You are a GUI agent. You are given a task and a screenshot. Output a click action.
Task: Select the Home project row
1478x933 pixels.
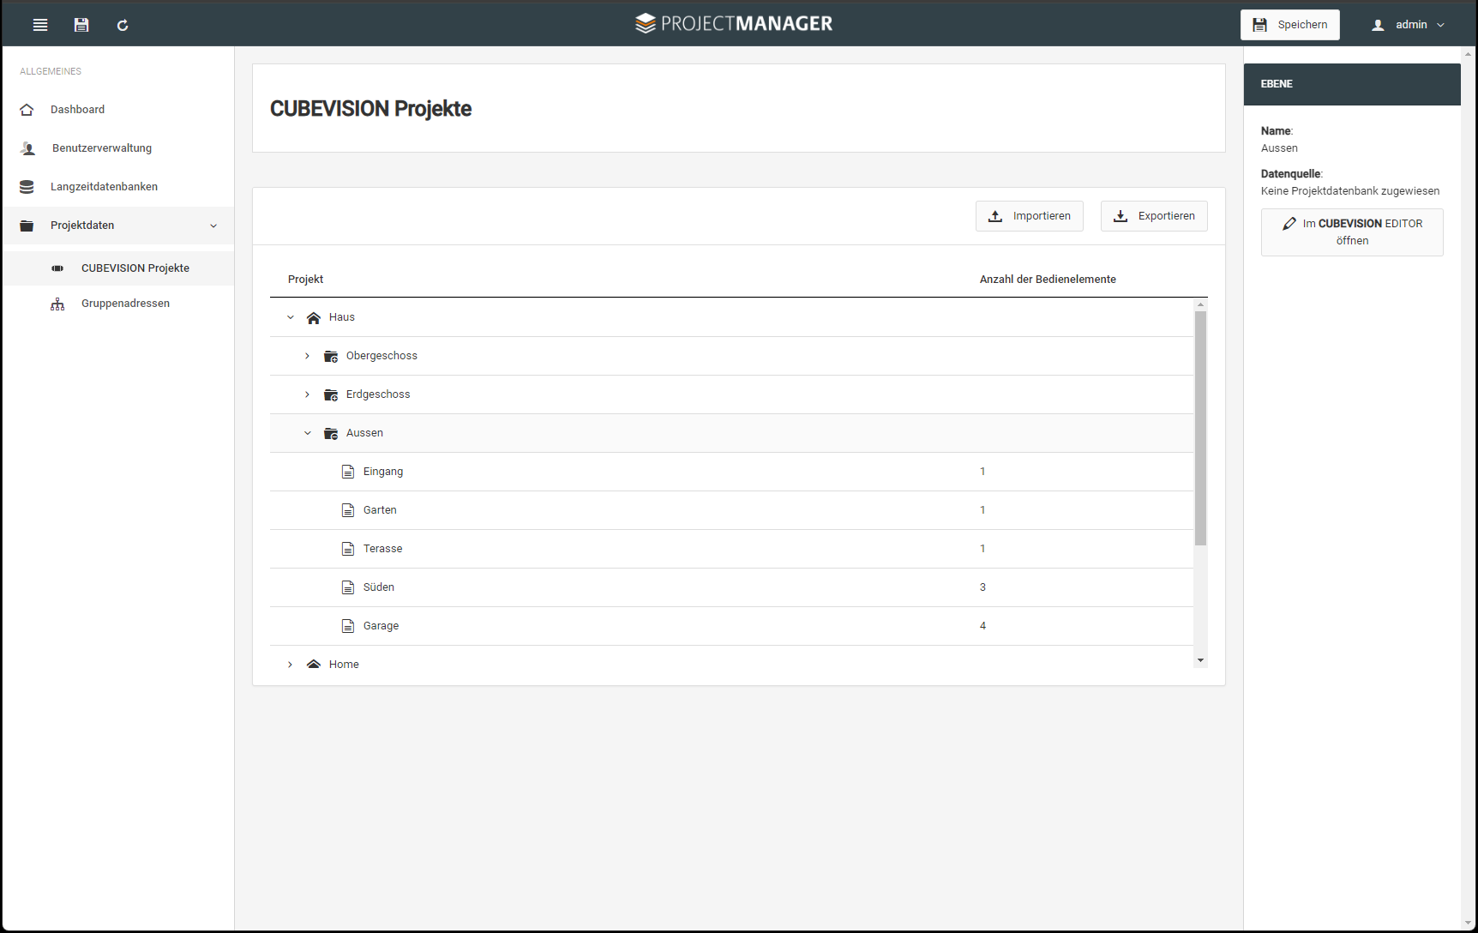coord(731,659)
